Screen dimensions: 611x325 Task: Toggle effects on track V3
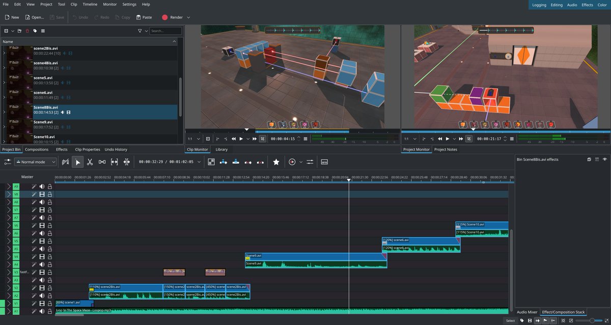click(34, 272)
